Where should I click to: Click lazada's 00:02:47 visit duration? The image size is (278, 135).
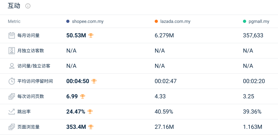(x=166, y=81)
